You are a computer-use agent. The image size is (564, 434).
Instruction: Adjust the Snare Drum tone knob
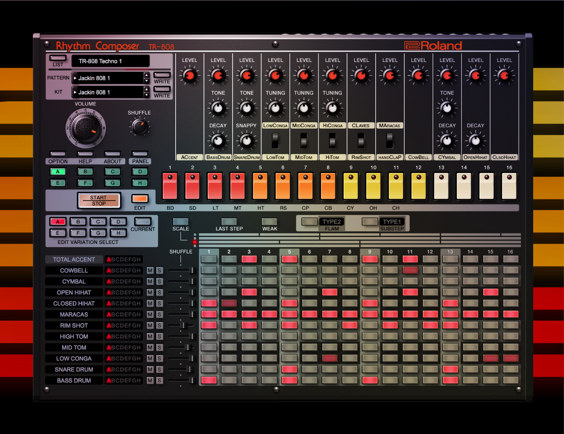coord(246,108)
